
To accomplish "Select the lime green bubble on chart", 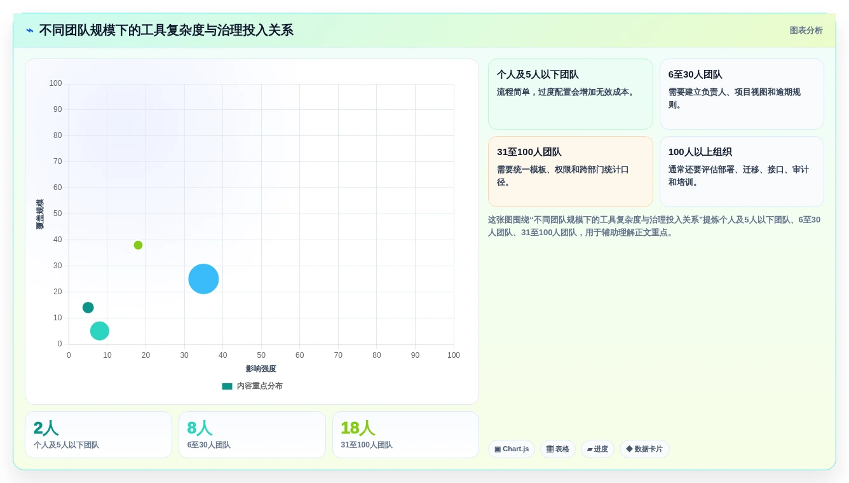I will (x=138, y=245).
